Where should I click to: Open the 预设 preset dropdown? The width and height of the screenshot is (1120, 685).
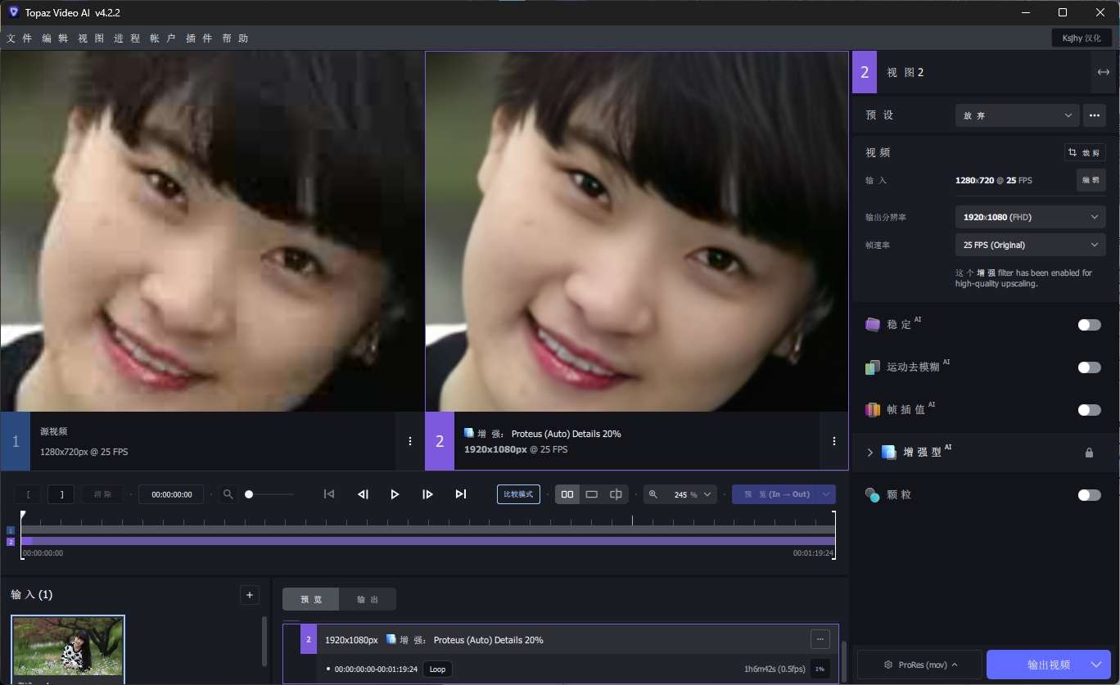1018,115
